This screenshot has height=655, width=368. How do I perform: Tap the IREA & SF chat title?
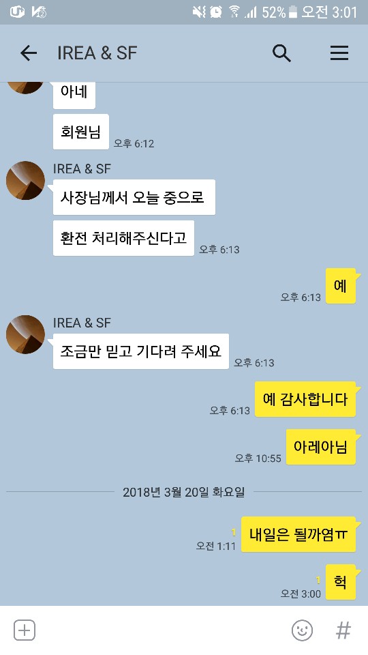point(97,53)
